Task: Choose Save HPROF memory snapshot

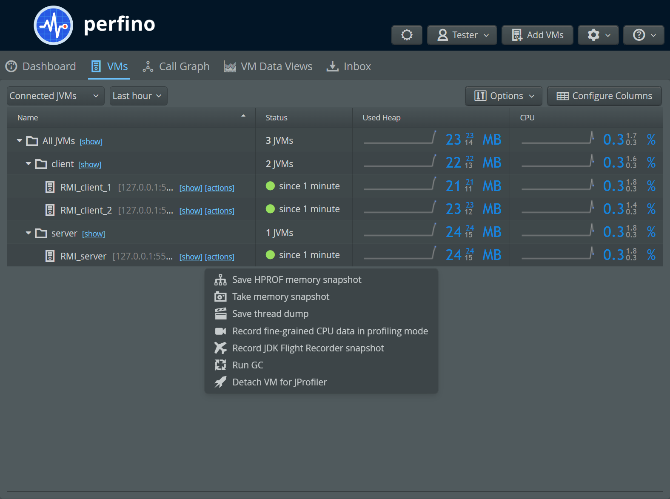Action: (321, 280)
